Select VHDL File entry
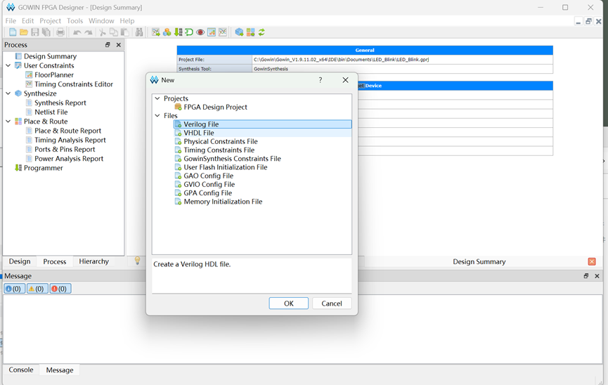This screenshot has width=608, height=385. click(263, 133)
